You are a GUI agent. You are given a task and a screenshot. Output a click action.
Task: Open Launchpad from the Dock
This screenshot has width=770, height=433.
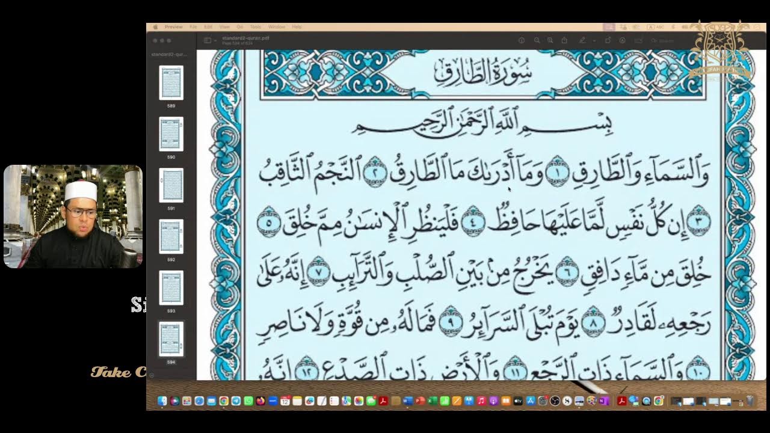[186, 401]
